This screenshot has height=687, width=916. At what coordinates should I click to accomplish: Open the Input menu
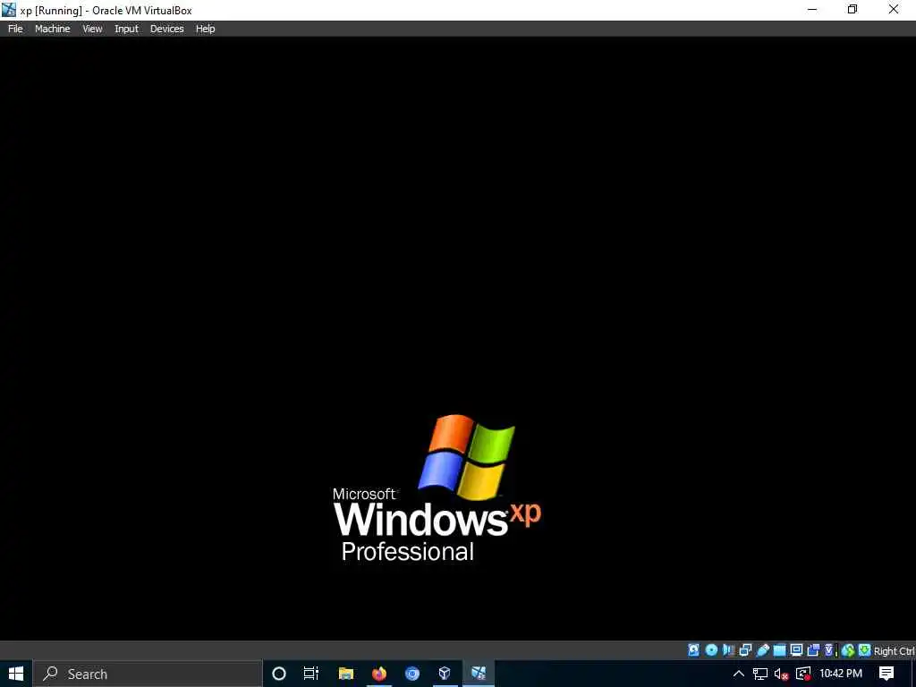(126, 29)
